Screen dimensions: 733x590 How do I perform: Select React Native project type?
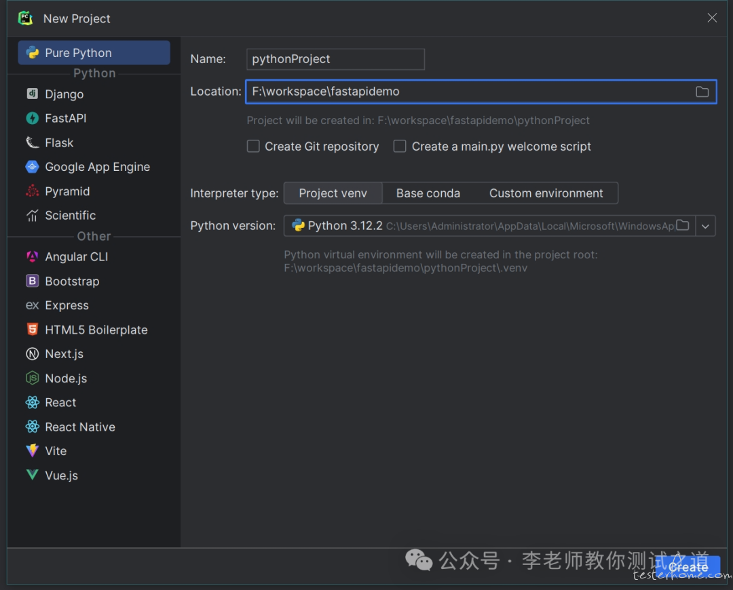(94, 427)
